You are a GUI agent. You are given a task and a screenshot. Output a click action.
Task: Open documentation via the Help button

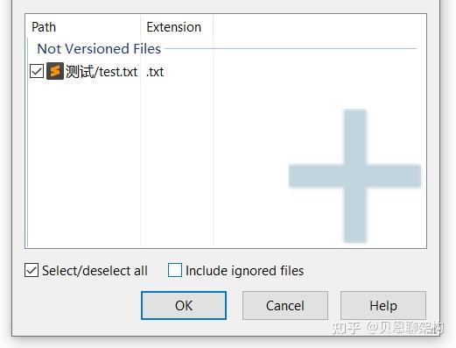[383, 306]
